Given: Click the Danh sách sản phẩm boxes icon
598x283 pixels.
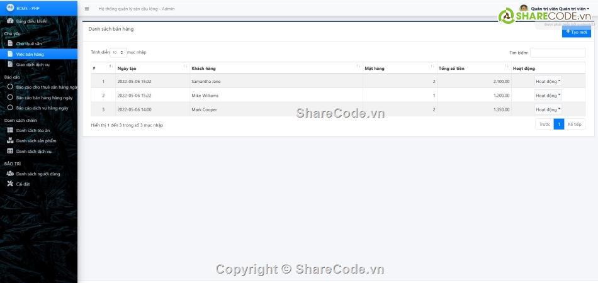Looking at the screenshot, I should [10, 141].
